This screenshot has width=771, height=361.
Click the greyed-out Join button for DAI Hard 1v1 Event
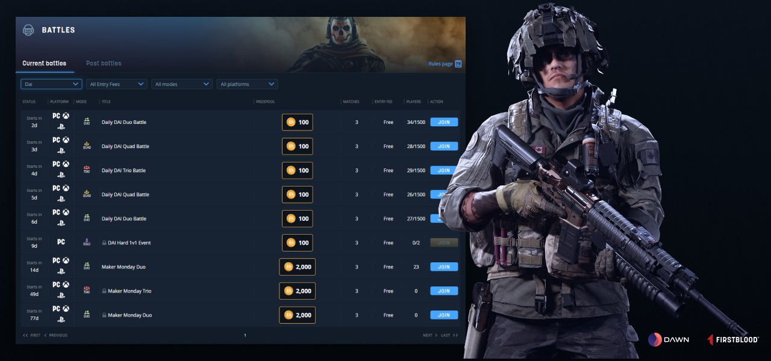coord(444,242)
